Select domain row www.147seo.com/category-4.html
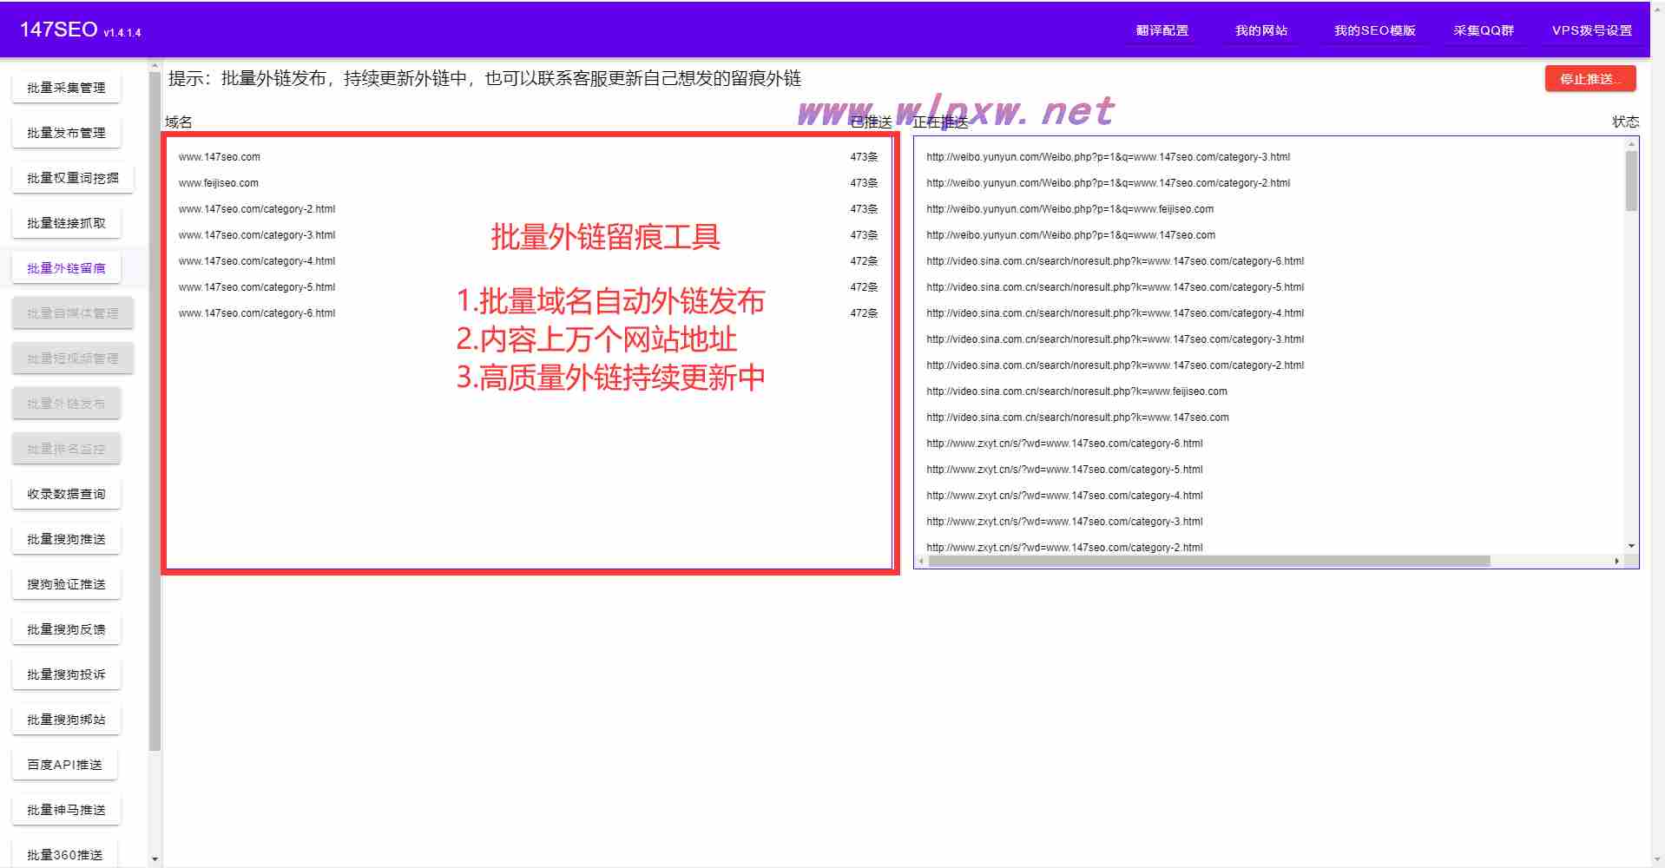The height and width of the screenshot is (868, 1665). [529, 261]
